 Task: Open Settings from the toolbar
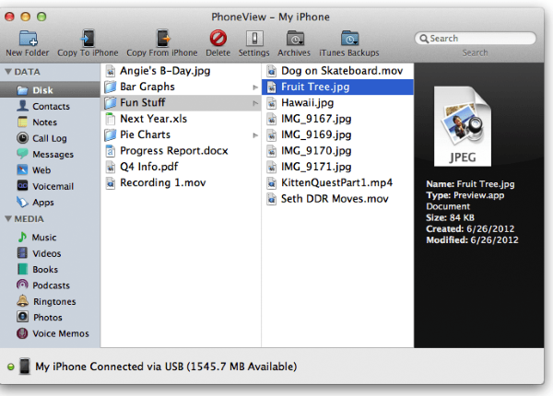pyautogui.click(x=253, y=38)
